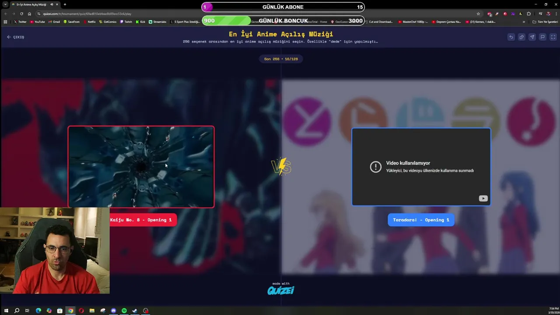Open the Deprem Çantası bookmark
The width and height of the screenshot is (560, 315).
[x=446, y=22]
